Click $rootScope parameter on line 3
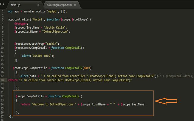The height and width of the screenshot is (121, 194). 79,20
